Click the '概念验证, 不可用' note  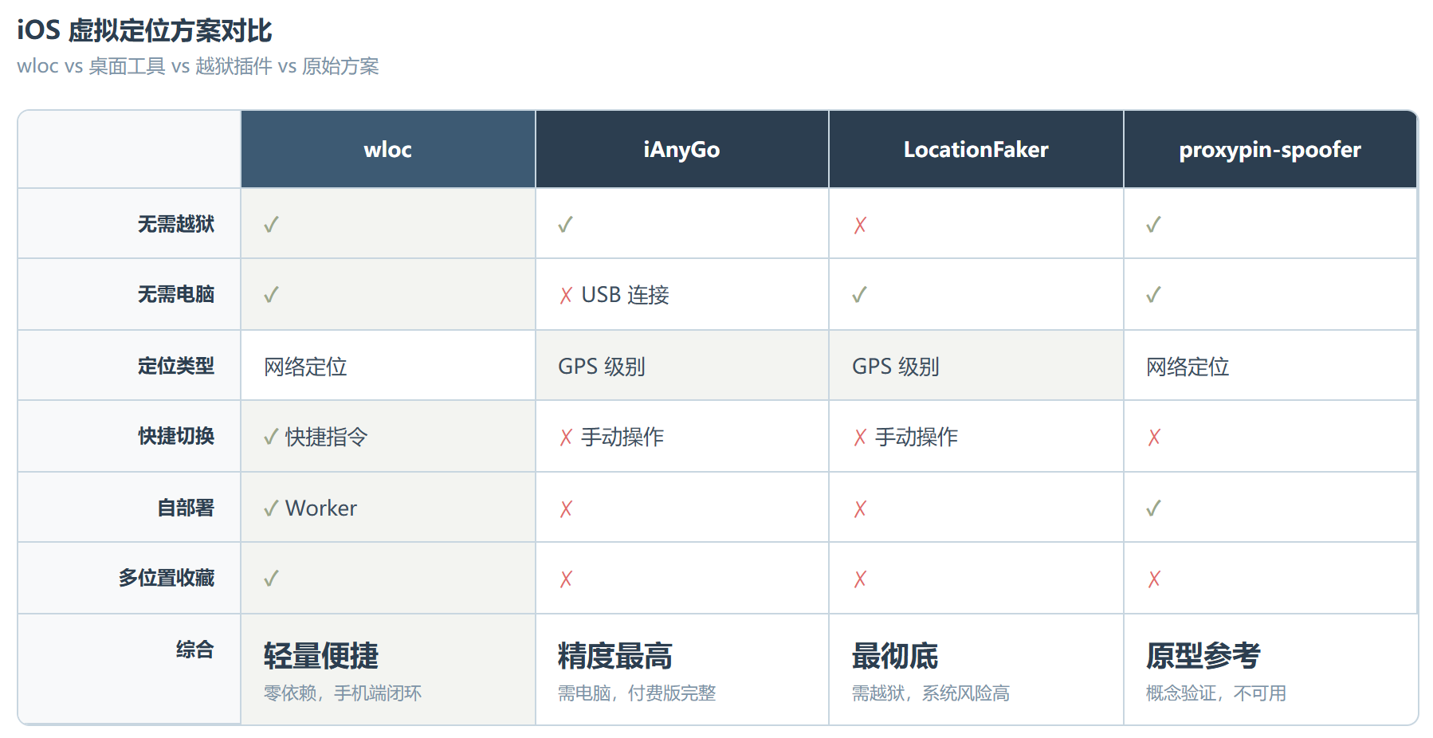pyautogui.click(x=1216, y=693)
